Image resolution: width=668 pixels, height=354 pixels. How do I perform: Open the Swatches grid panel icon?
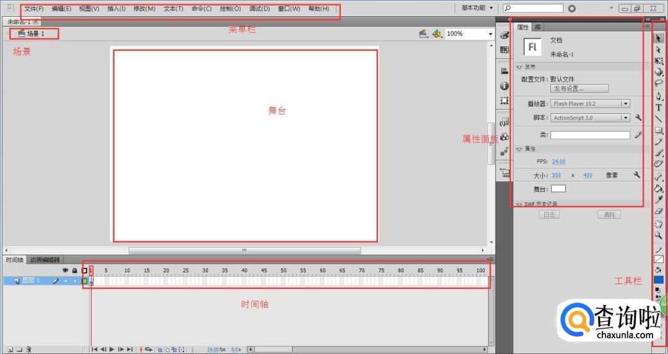point(505,50)
